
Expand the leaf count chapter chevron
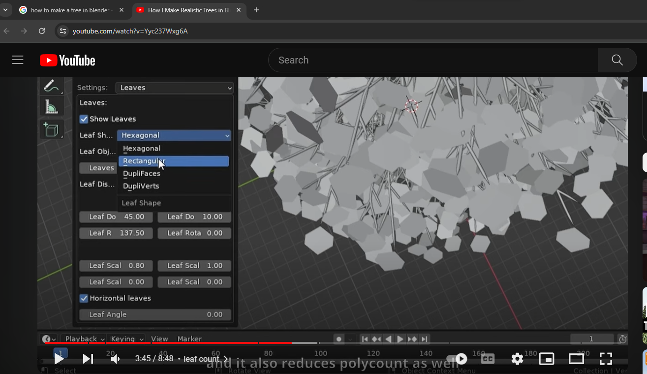pyautogui.click(x=226, y=359)
